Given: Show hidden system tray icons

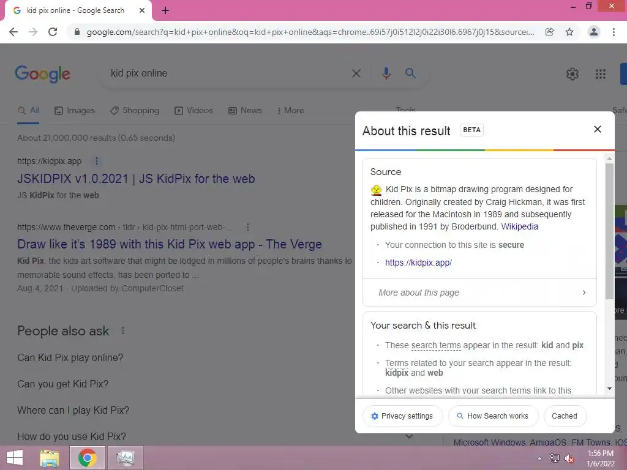Looking at the screenshot, I should point(540,458).
